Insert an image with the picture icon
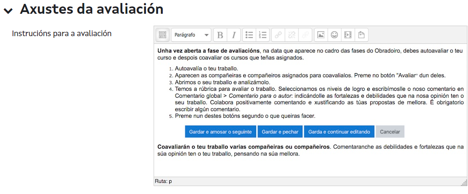The height and width of the screenshot is (194, 468). point(321,35)
